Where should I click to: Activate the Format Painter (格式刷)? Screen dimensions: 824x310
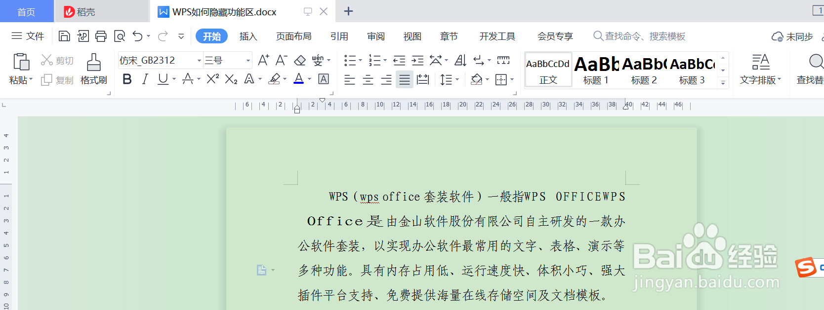click(x=94, y=69)
